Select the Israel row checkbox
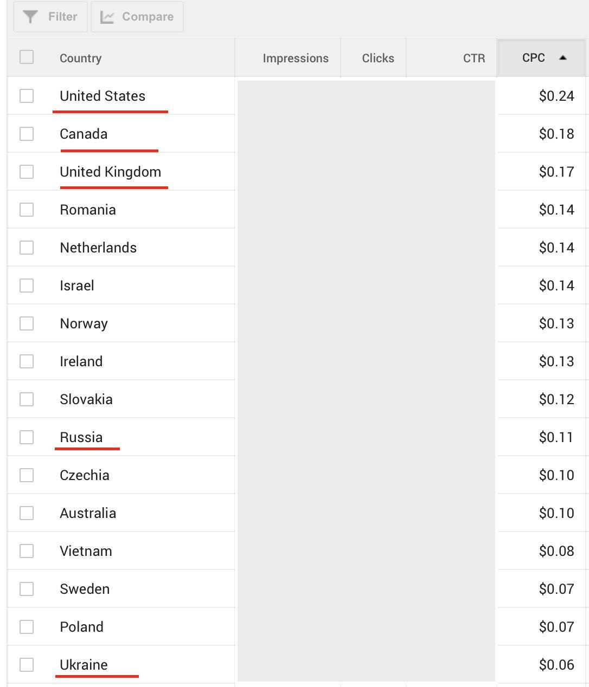 coord(27,286)
